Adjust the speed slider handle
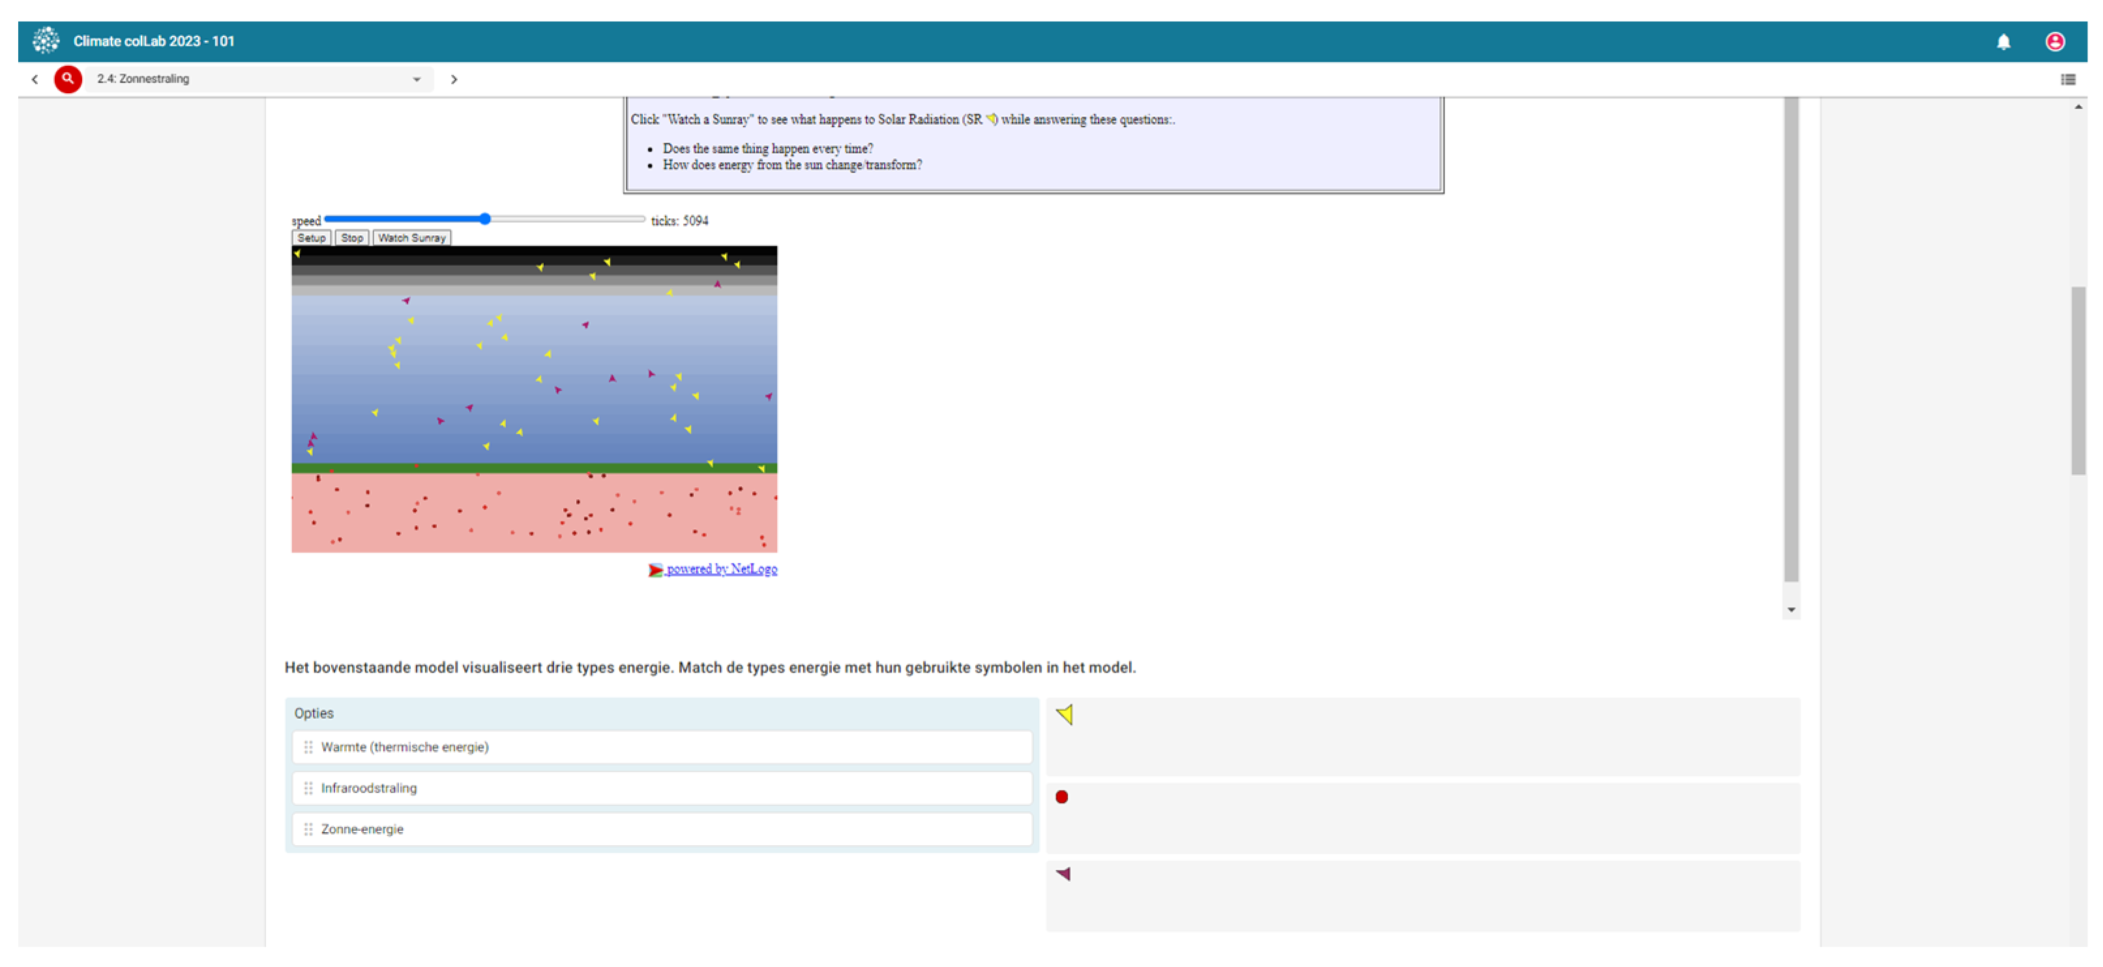2103x967 pixels. (485, 219)
